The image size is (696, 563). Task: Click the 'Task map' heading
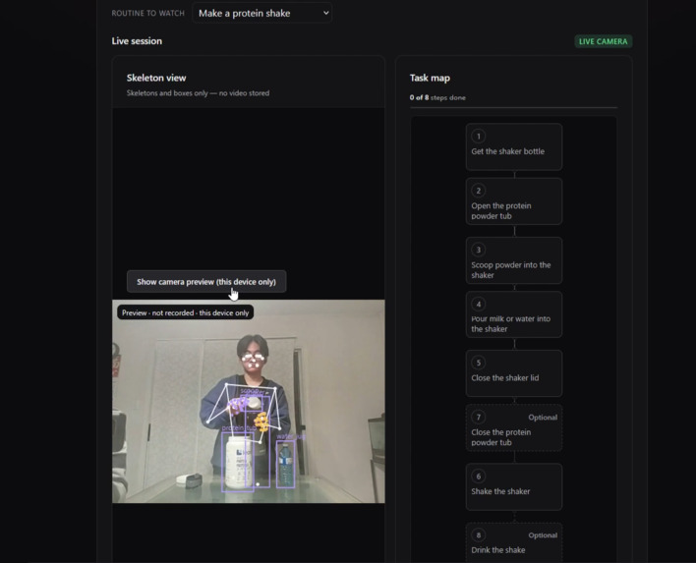pos(430,78)
